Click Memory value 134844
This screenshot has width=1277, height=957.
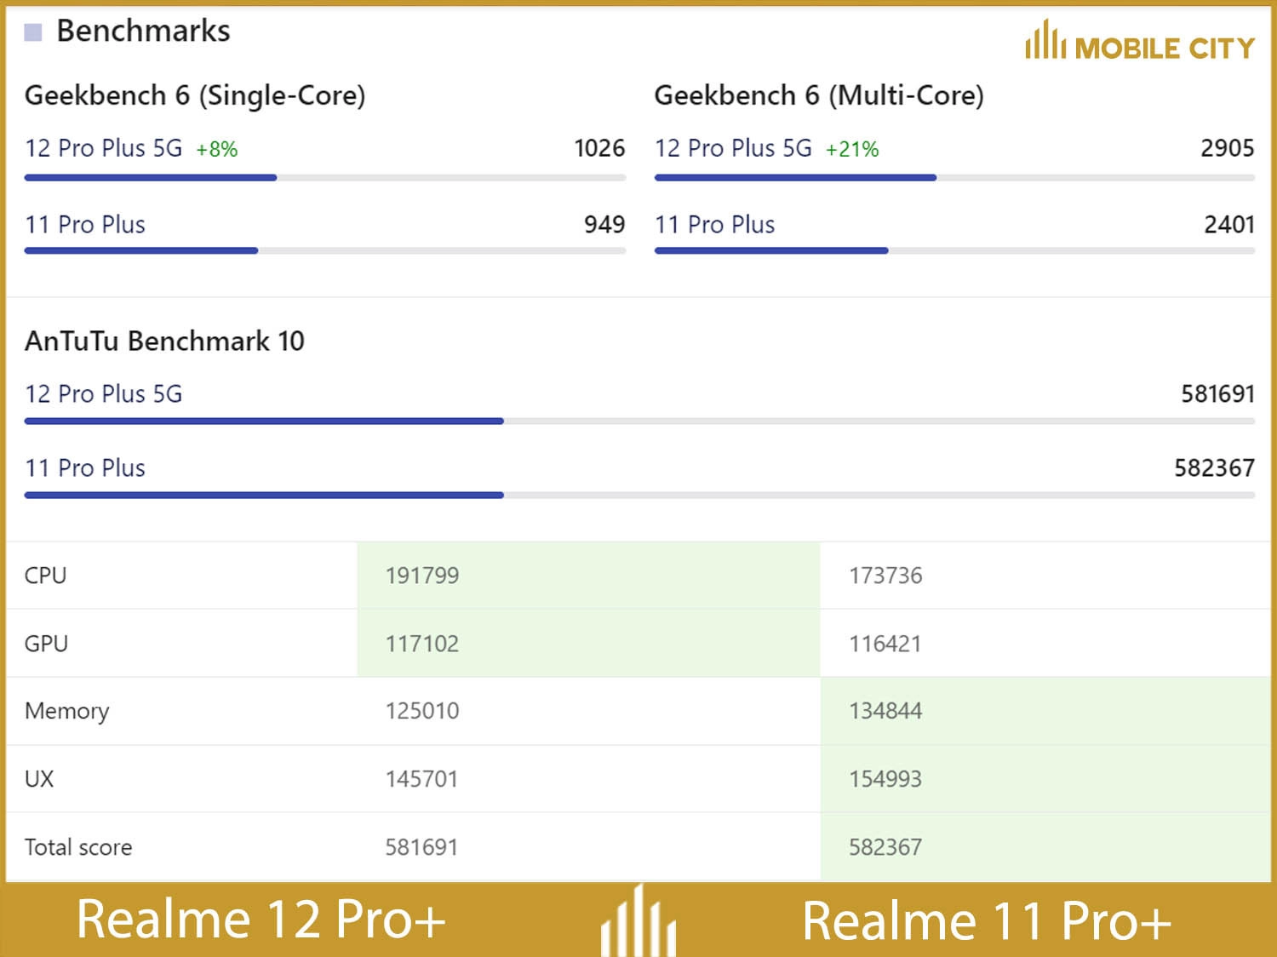tap(885, 711)
